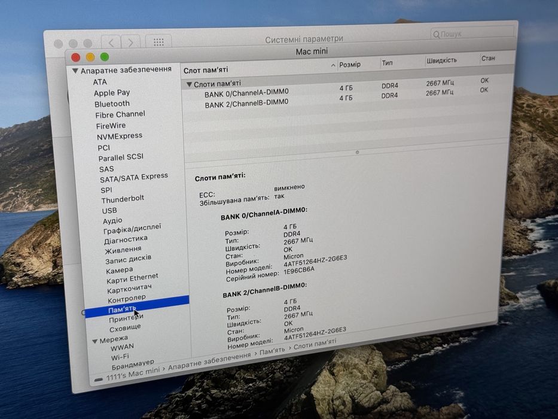Go forward in Системні параметри window
Screen dimensions: 558x419
tap(130, 42)
